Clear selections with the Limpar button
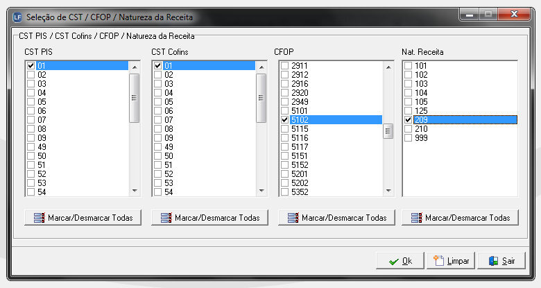 pyautogui.click(x=451, y=261)
